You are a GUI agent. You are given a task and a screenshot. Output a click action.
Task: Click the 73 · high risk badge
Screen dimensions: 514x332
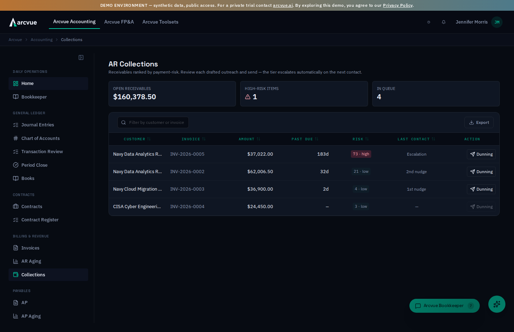coord(361,154)
